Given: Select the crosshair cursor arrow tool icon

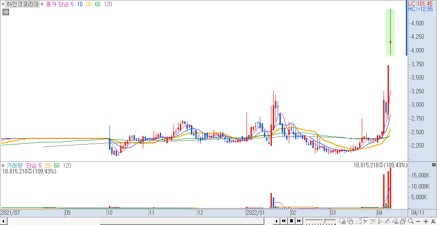Looking at the screenshot, I should coord(366,221).
